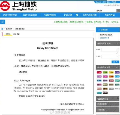
Task: Open 延误证明详情 sidebar link
Action: tap(104, 38)
